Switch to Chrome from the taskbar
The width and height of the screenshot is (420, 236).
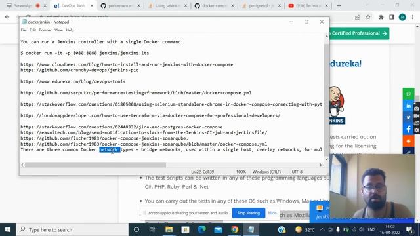(235, 229)
